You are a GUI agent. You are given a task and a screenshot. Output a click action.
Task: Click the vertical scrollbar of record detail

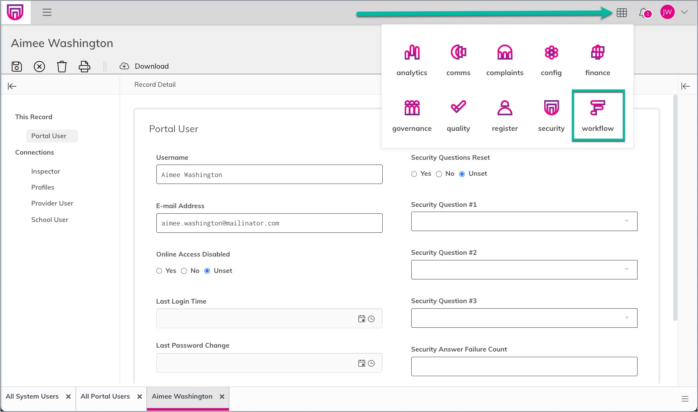tap(675, 208)
